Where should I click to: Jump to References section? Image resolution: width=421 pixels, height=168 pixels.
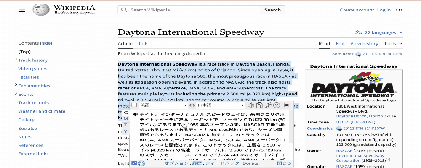click(31, 145)
